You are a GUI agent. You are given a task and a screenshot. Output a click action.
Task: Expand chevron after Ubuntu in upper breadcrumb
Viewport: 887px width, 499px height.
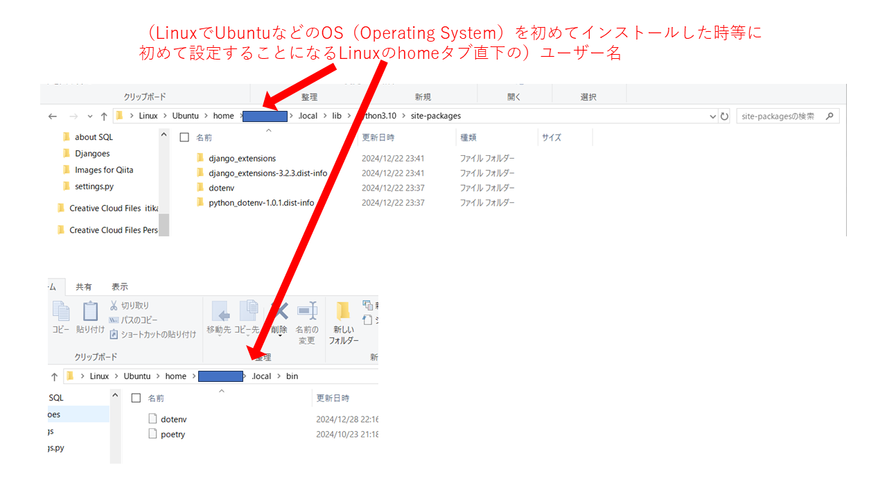pos(207,116)
